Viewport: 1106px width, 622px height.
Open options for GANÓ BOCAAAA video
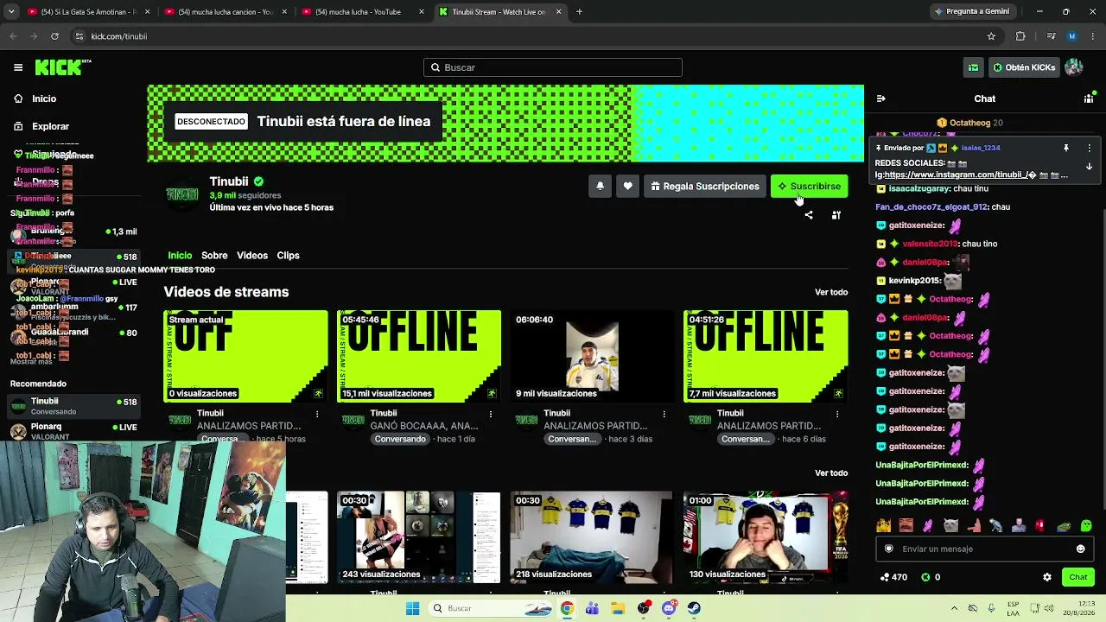point(491,414)
